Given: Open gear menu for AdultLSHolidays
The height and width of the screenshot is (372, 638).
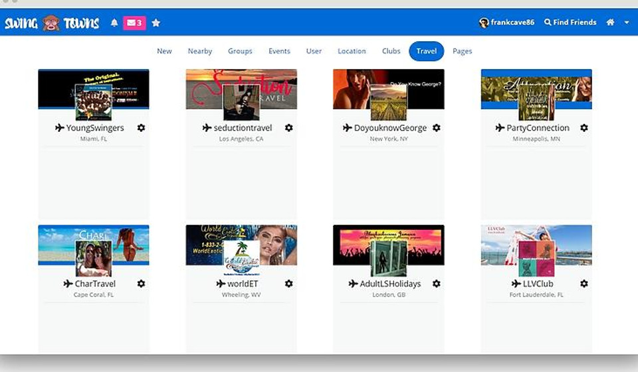Looking at the screenshot, I should click(x=436, y=284).
